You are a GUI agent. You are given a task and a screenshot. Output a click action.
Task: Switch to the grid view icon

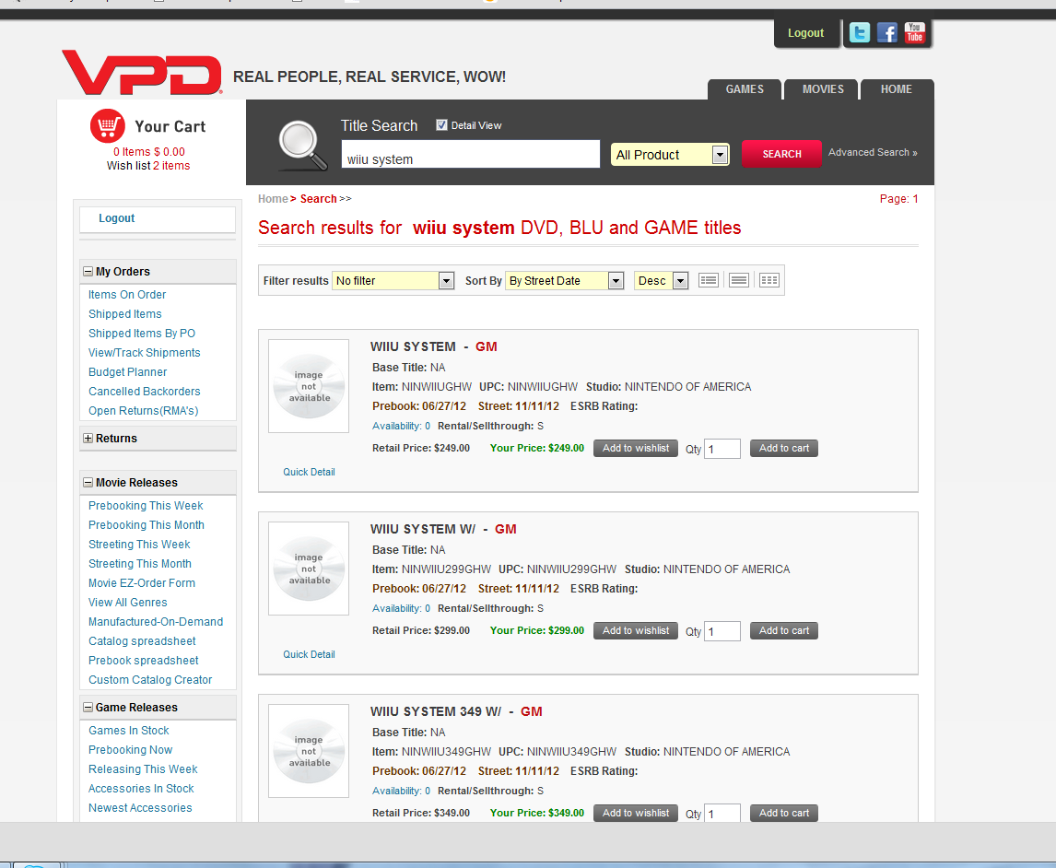769,280
